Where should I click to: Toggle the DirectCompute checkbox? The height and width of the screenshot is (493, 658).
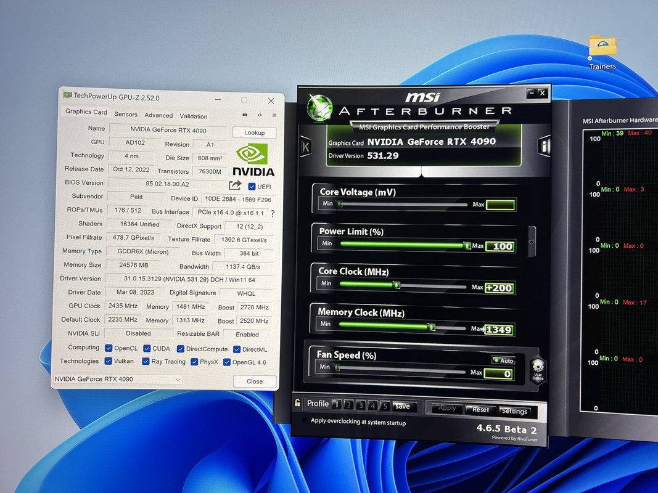181,349
